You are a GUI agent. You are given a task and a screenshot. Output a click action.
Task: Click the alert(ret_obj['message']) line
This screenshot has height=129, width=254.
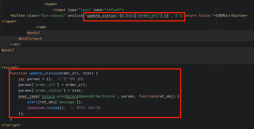pos(55,102)
